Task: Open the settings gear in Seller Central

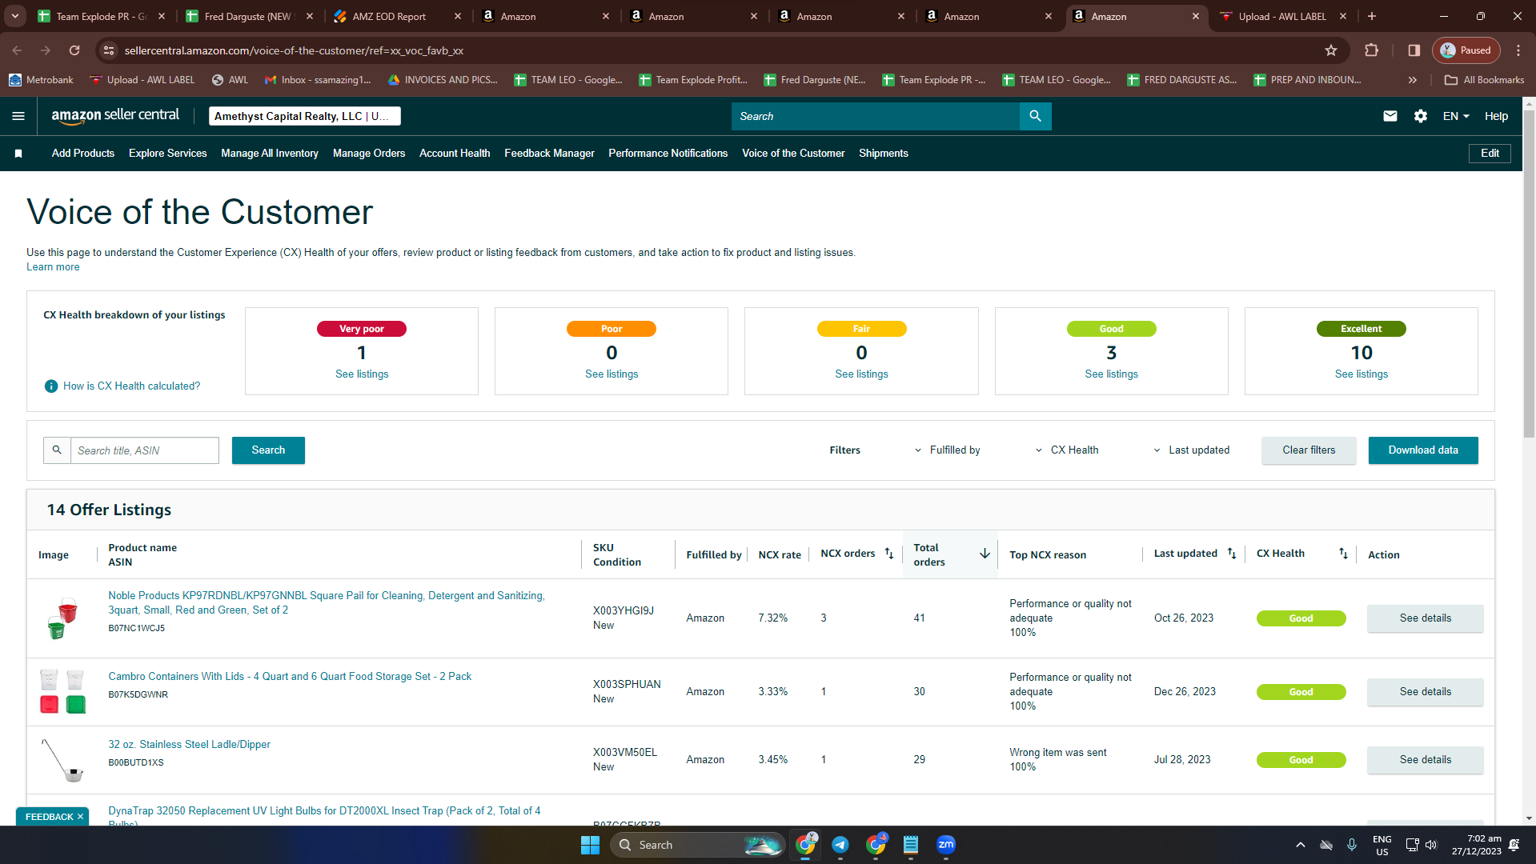Action: tap(1421, 116)
